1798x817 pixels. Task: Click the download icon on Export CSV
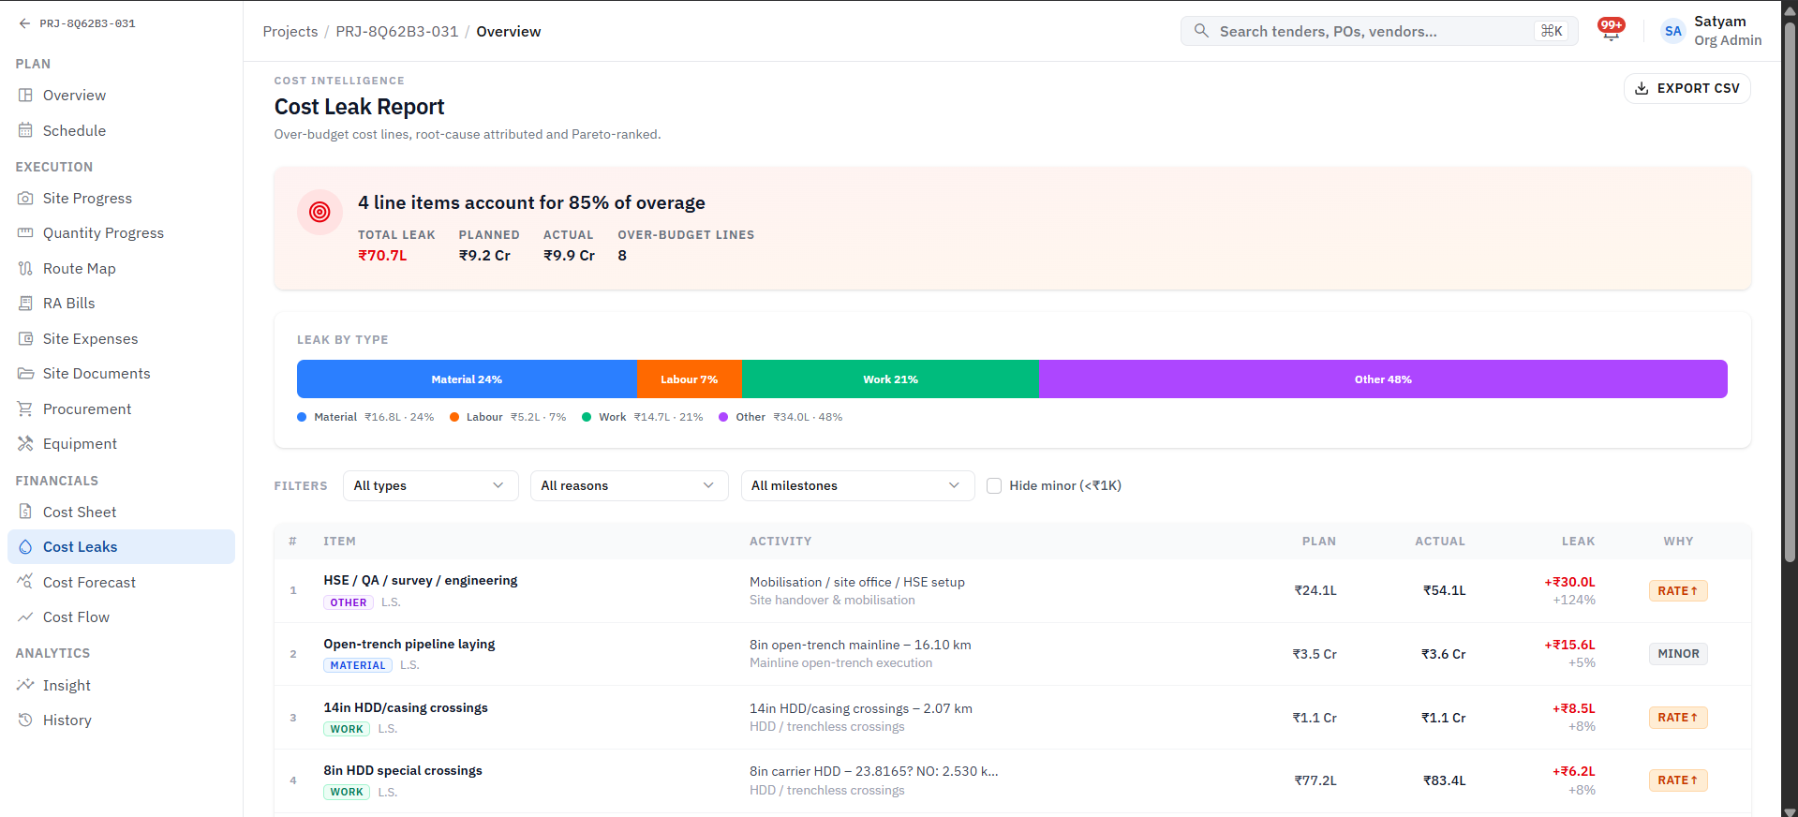coord(1642,89)
